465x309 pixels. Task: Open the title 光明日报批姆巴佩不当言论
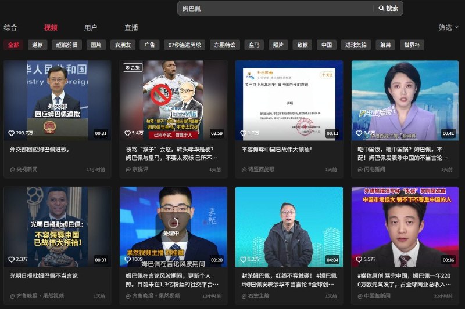coord(44,276)
